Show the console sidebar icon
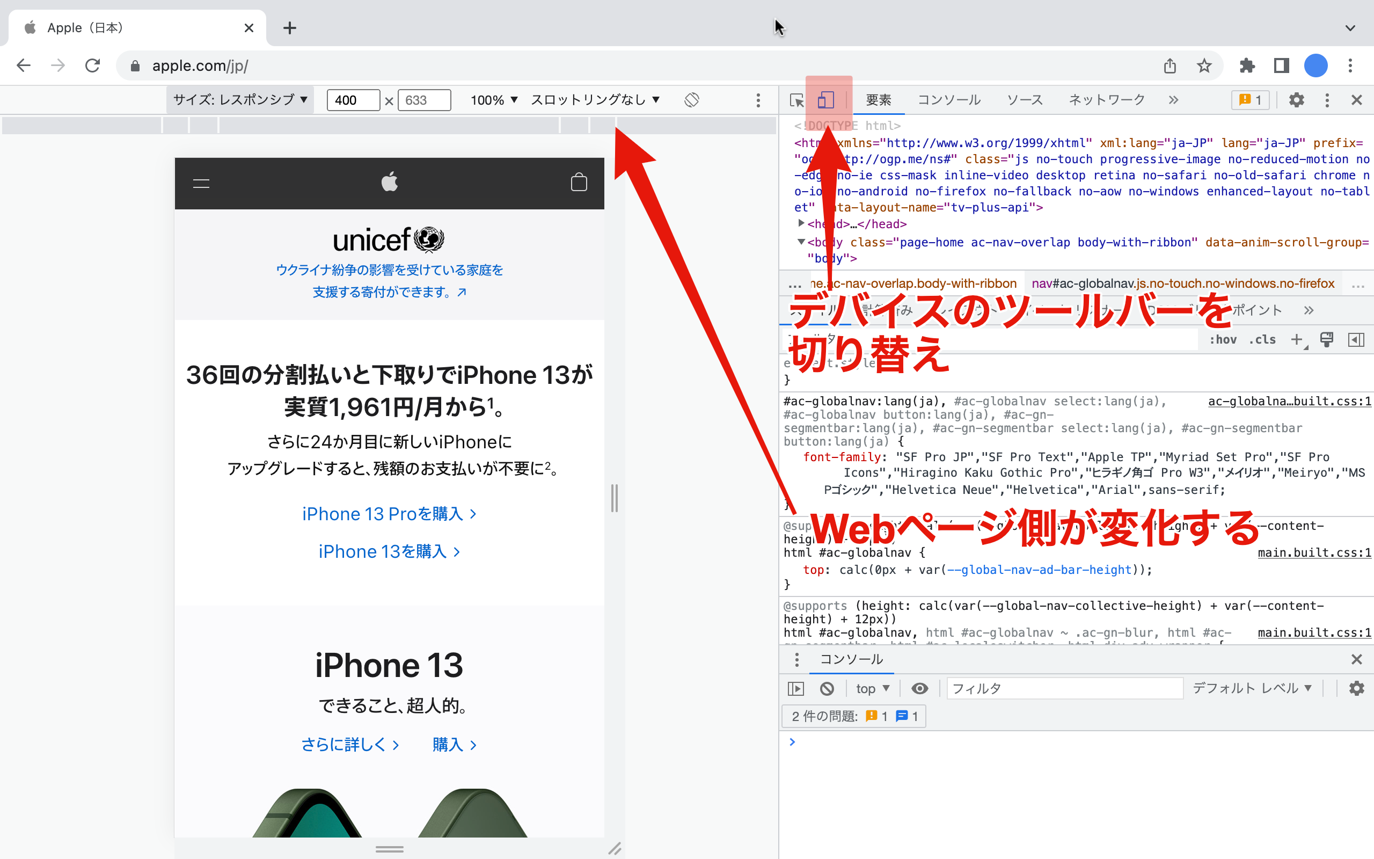Screen dimensions: 1374x859 [796, 689]
